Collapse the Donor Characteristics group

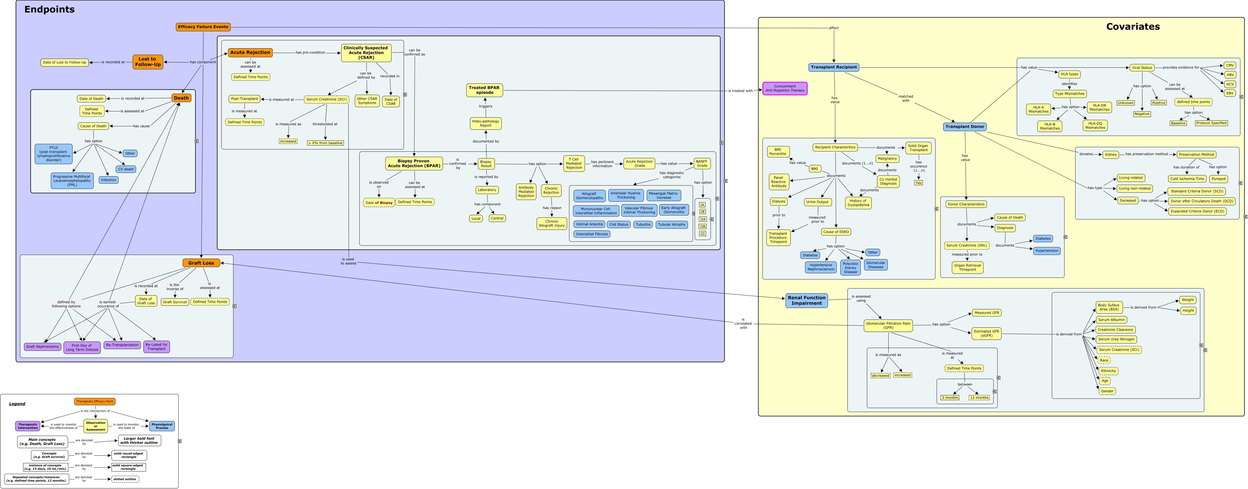(1065, 237)
